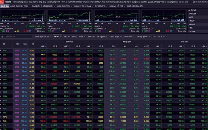Open stock ticker KDH
Image resolution: width=208 pixels, height=130 pixels.
click(x=5, y=88)
